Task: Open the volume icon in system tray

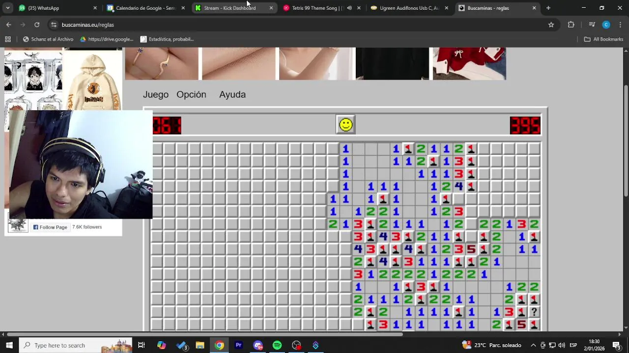Action: click(x=562, y=345)
